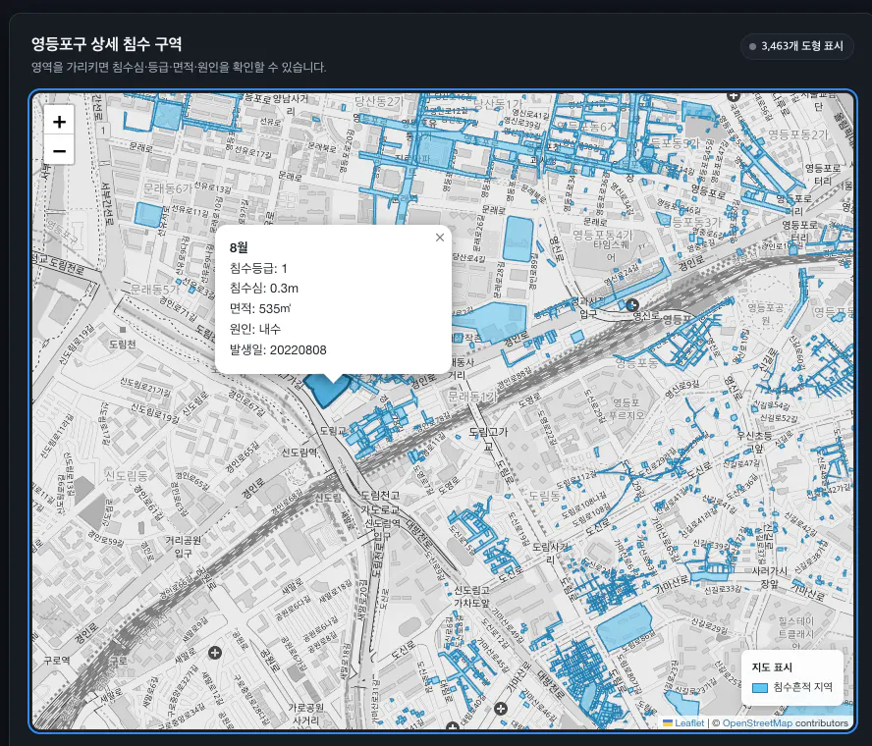Screen dimensions: 872x746
Task: Click the plus marker near 대방천로 at map bottom
Action: 501,708
